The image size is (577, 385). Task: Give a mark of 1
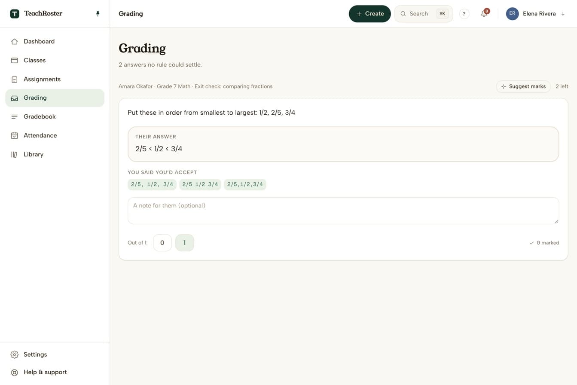[185, 243]
